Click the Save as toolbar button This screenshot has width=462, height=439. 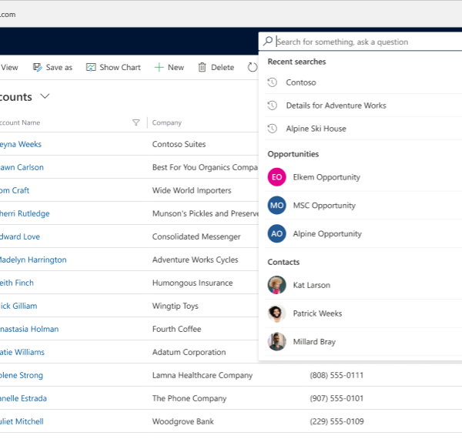(x=52, y=68)
